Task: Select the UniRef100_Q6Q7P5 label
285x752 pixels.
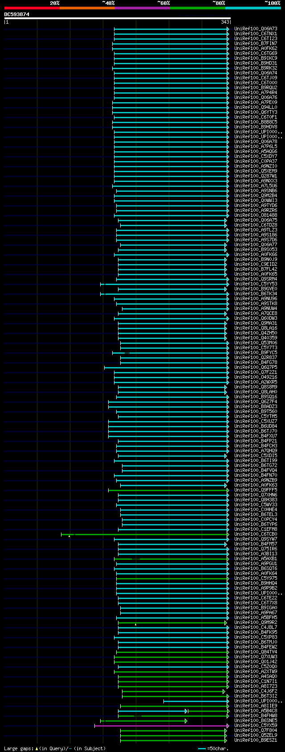Action: tap(256, 368)
